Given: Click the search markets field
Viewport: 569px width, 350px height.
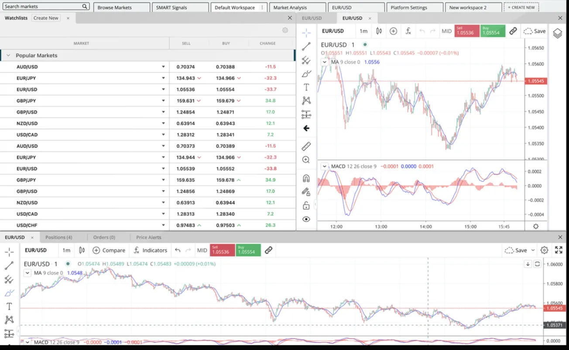Looking at the screenshot, I should pos(46,7).
